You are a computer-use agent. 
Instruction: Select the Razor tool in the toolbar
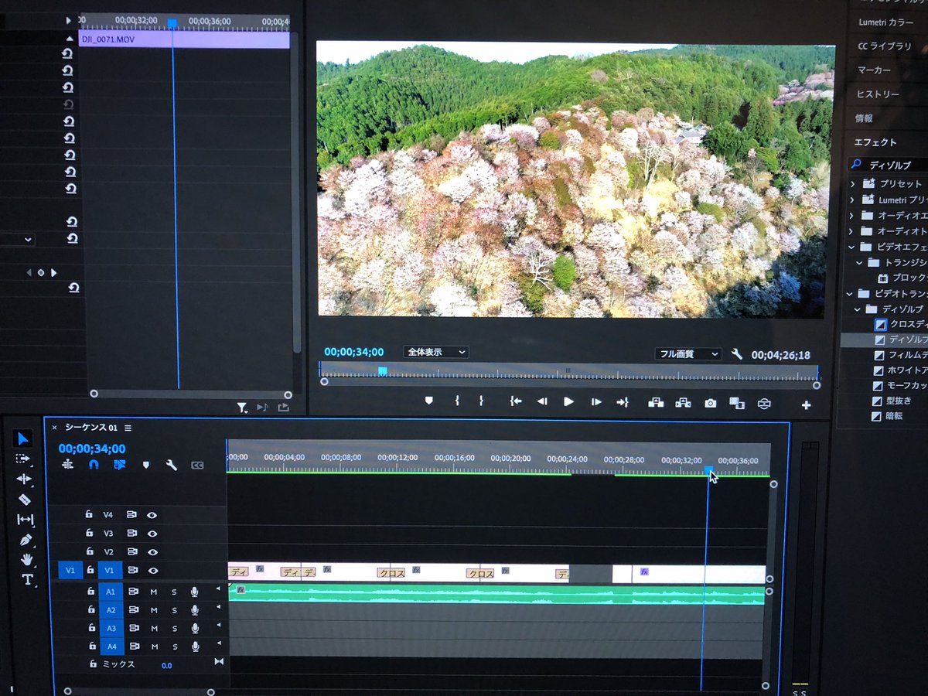[24, 500]
